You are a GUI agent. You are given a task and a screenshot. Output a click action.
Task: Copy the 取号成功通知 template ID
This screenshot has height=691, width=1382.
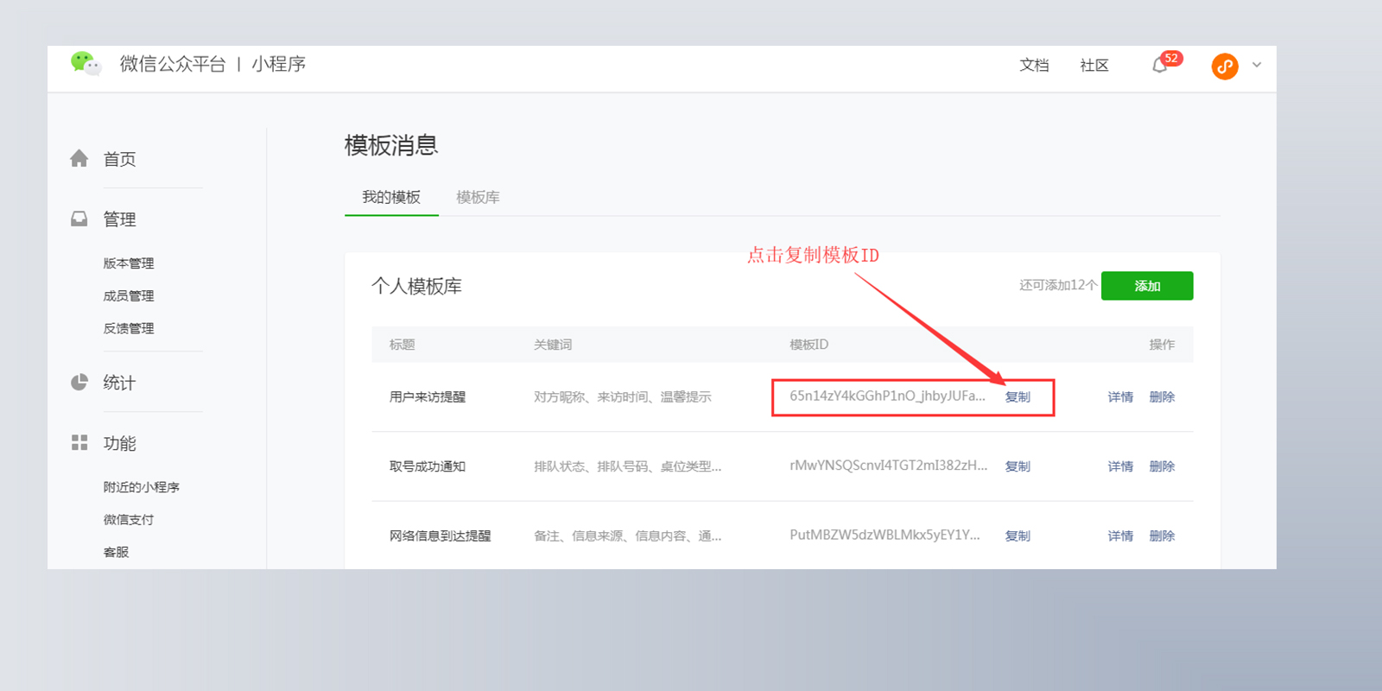1017,466
